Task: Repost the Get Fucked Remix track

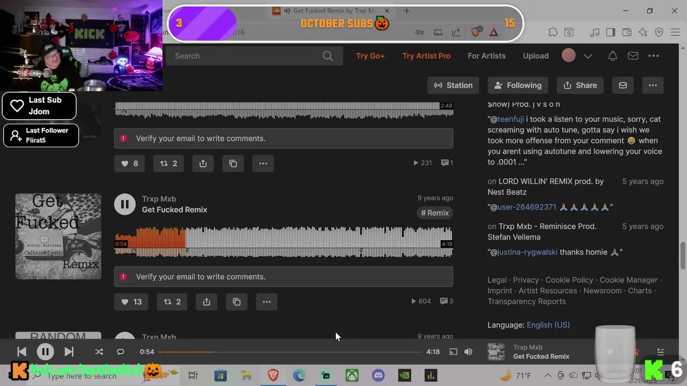Action: point(172,302)
